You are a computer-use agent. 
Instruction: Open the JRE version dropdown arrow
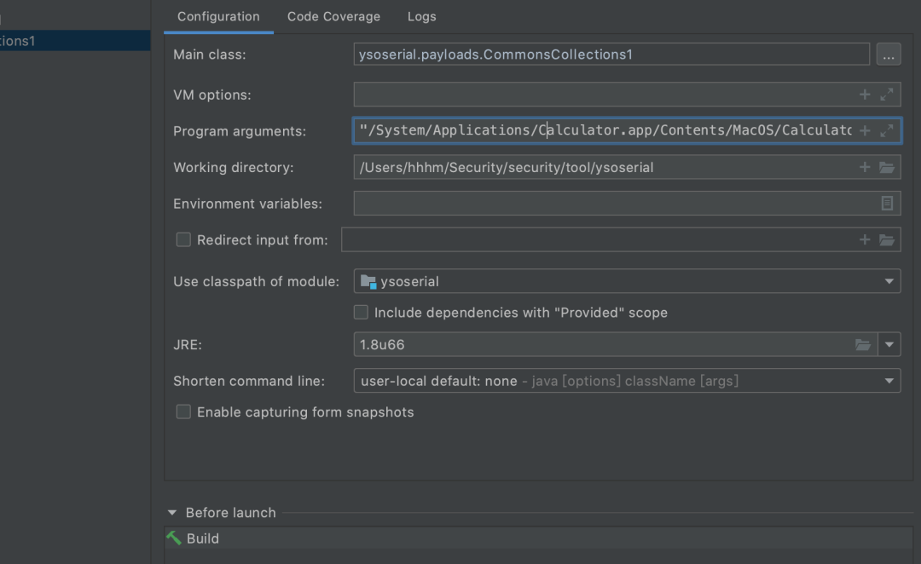889,345
